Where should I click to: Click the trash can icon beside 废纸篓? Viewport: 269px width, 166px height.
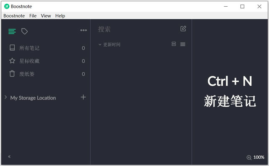point(12,74)
